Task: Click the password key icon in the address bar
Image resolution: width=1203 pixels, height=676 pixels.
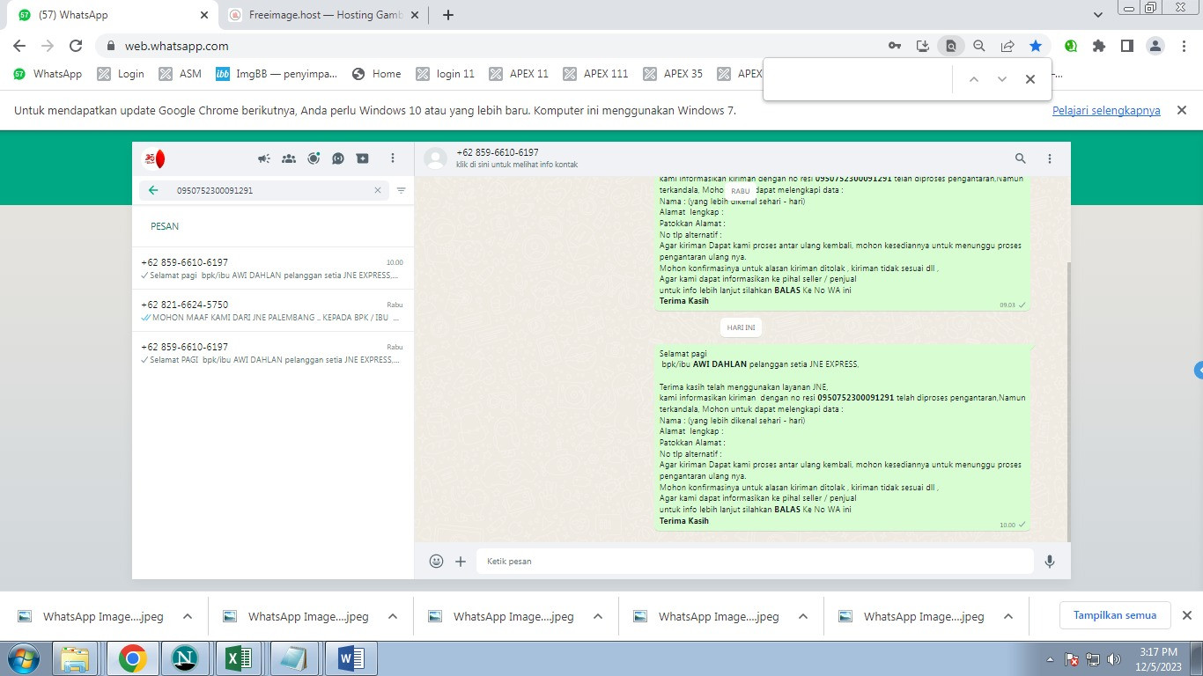Action: [895, 46]
